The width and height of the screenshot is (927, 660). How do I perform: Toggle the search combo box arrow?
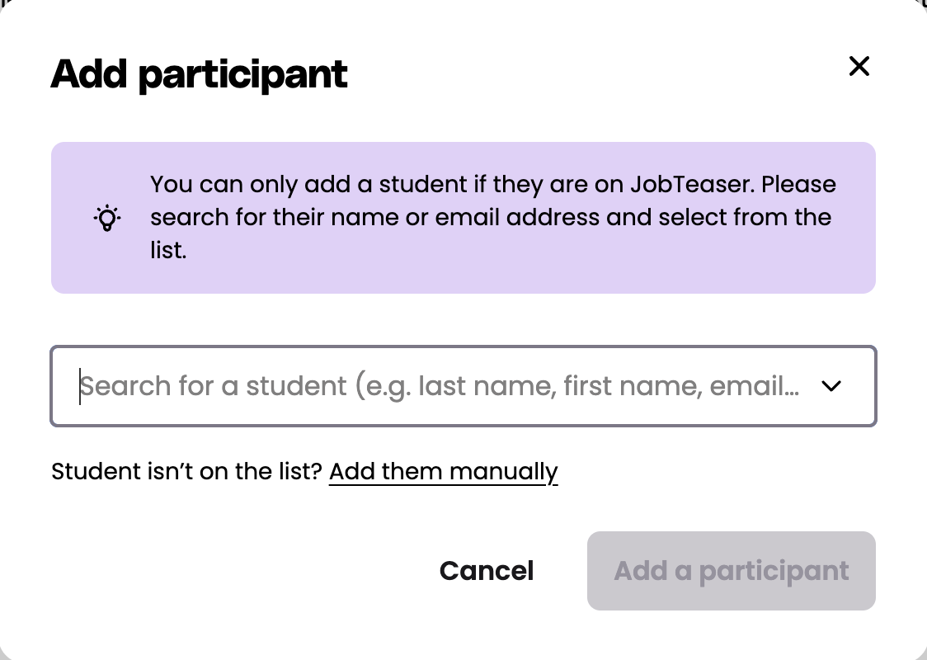pos(831,386)
